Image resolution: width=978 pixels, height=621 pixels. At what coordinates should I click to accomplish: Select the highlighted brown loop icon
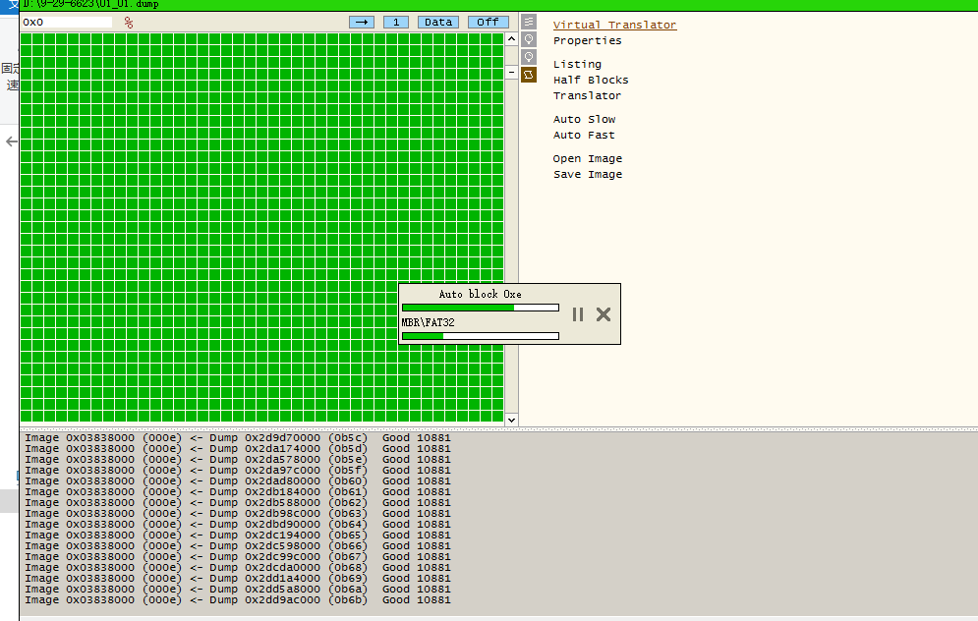(x=529, y=75)
